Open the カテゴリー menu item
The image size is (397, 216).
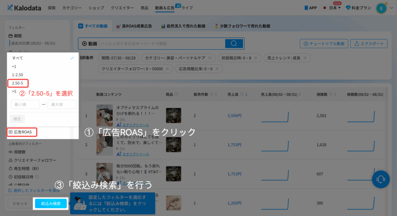coord(72,8)
